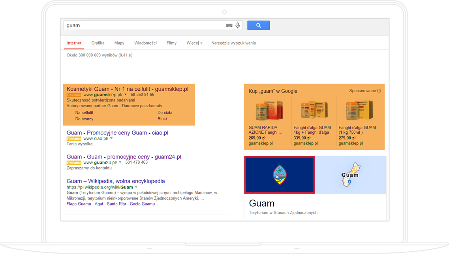
Task: Click the Sponsorowane info icon
Action: click(379, 91)
